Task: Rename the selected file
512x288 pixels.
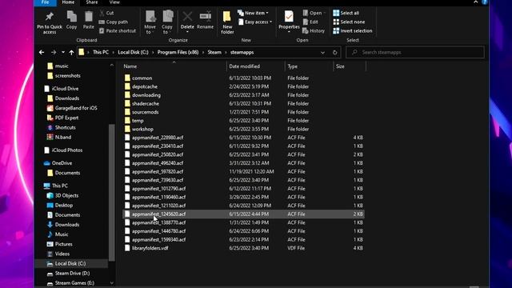Action: click(205, 20)
